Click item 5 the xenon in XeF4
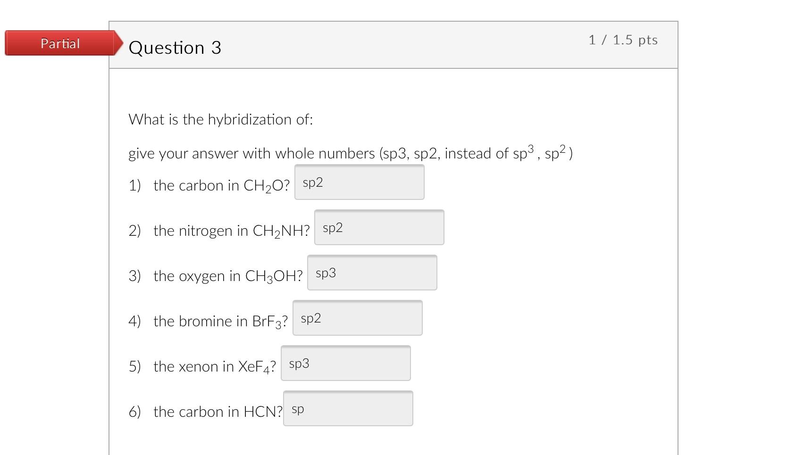This screenshot has height=455, width=787. coord(203,366)
